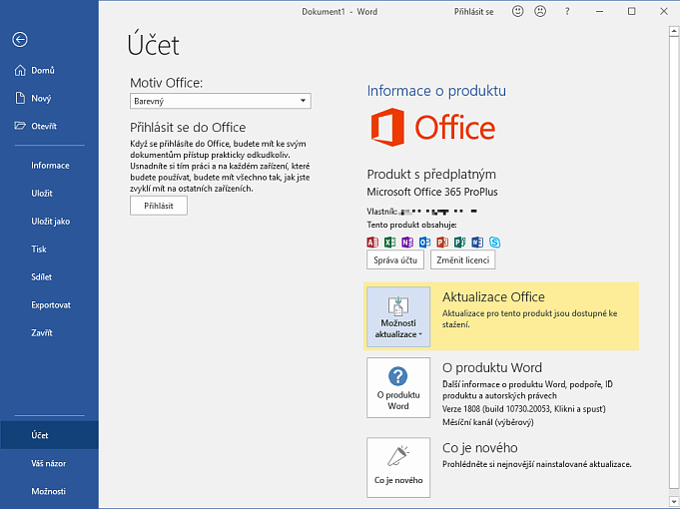
Task: Click the Word app icon in product list
Action: (x=477, y=242)
